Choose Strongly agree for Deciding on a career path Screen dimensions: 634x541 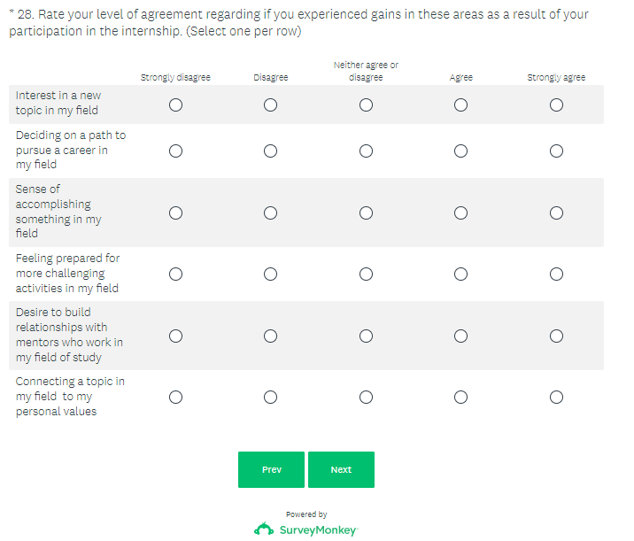pos(556,151)
